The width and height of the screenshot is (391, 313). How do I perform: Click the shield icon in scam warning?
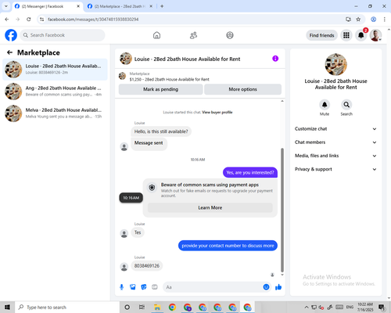pyautogui.click(x=152, y=188)
